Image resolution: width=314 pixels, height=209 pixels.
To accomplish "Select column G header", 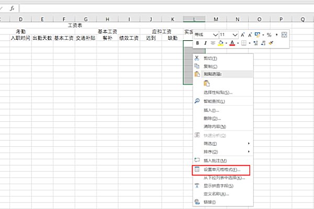I will click(86, 19).
